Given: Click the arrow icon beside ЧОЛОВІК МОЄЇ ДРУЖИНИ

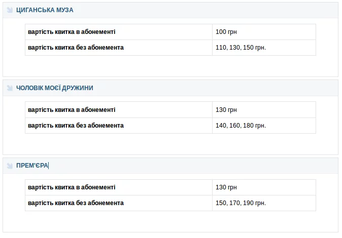Looking at the screenshot, I should point(10,88).
